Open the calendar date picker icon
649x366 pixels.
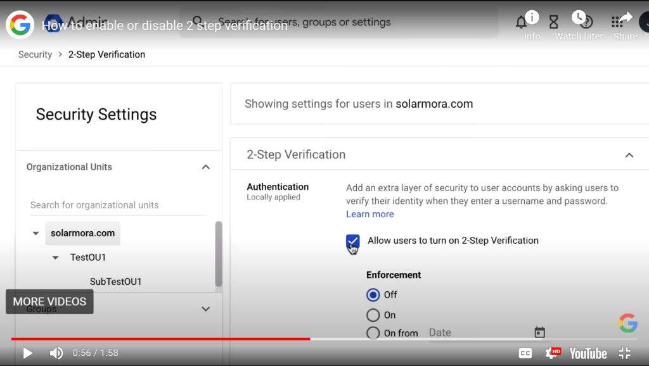(x=539, y=332)
